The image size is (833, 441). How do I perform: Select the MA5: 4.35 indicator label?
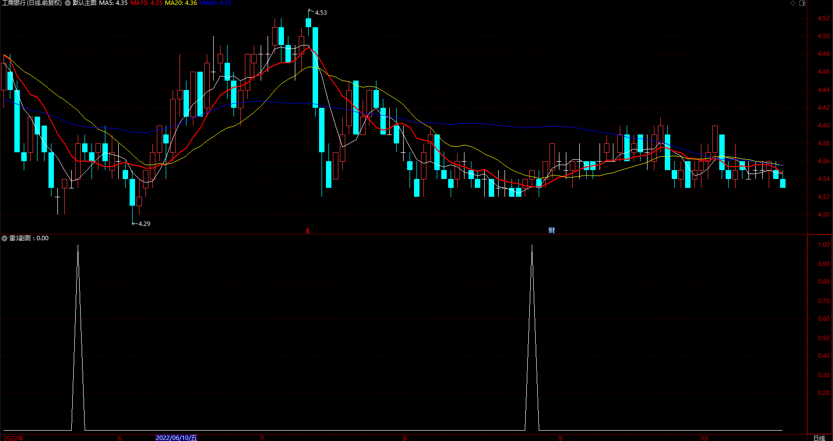(x=113, y=3)
